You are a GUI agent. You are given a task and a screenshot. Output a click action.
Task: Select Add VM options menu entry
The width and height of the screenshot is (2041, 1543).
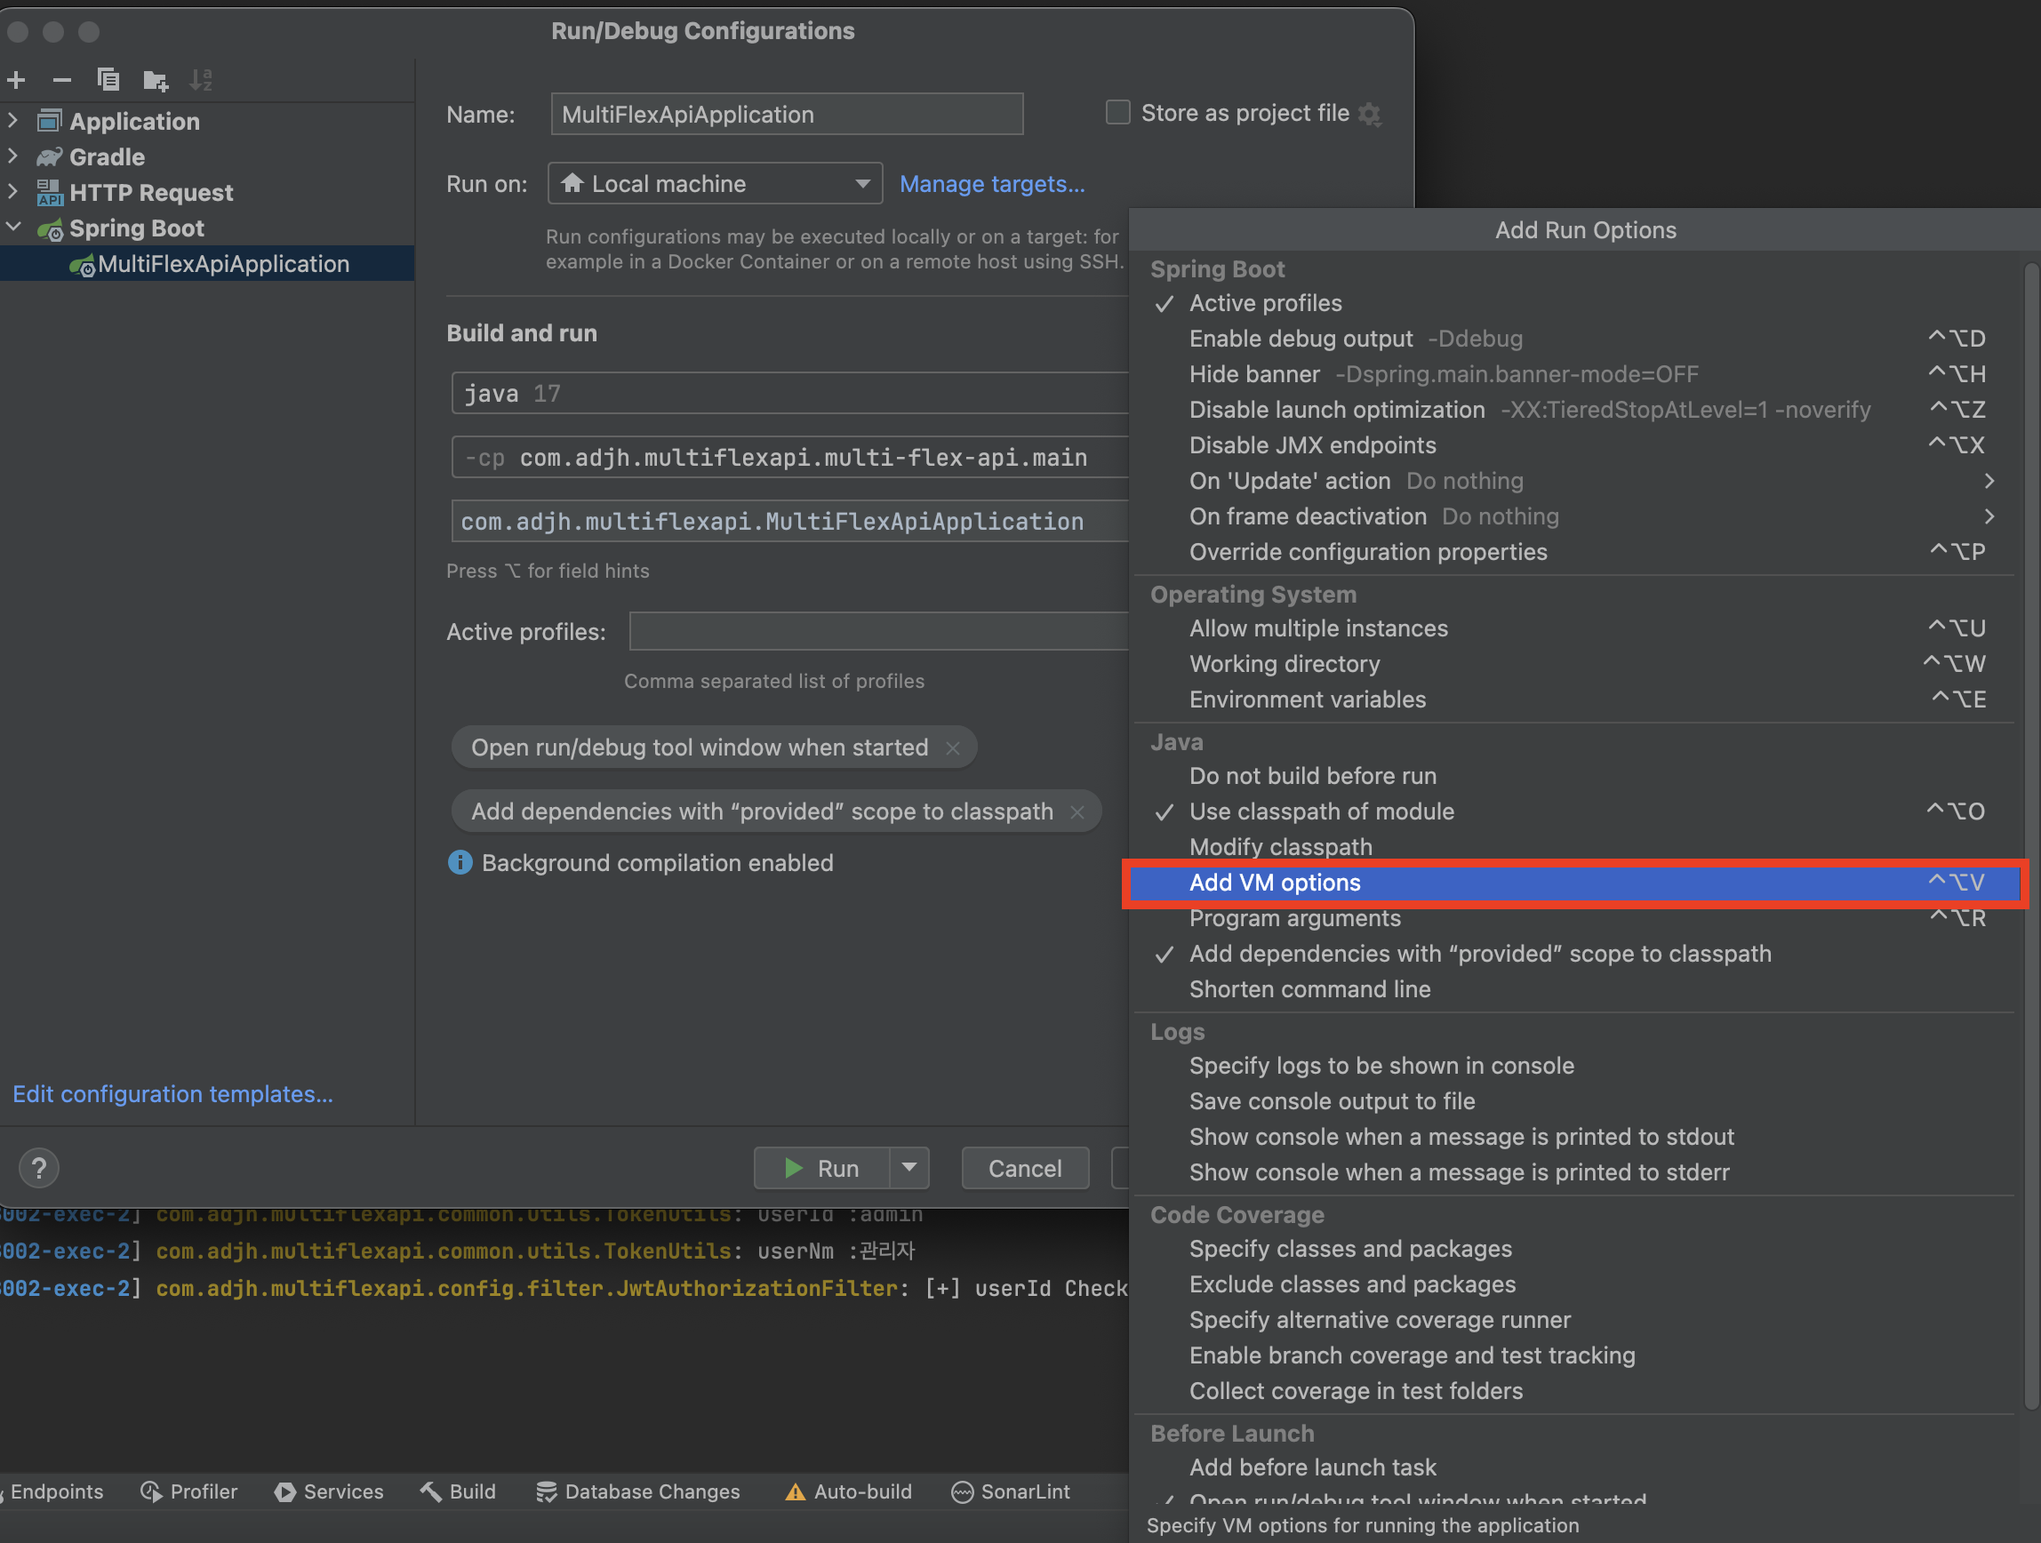[1274, 883]
